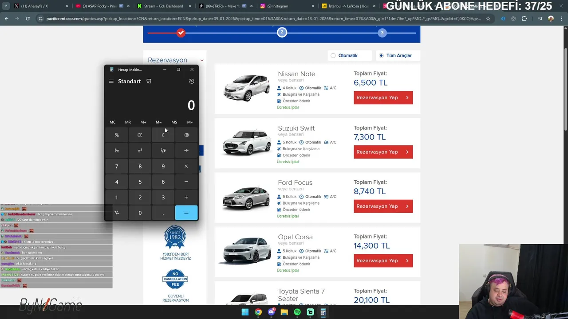This screenshot has width=568, height=319.
Task: Click MC memory clear button
Action: pyautogui.click(x=113, y=122)
